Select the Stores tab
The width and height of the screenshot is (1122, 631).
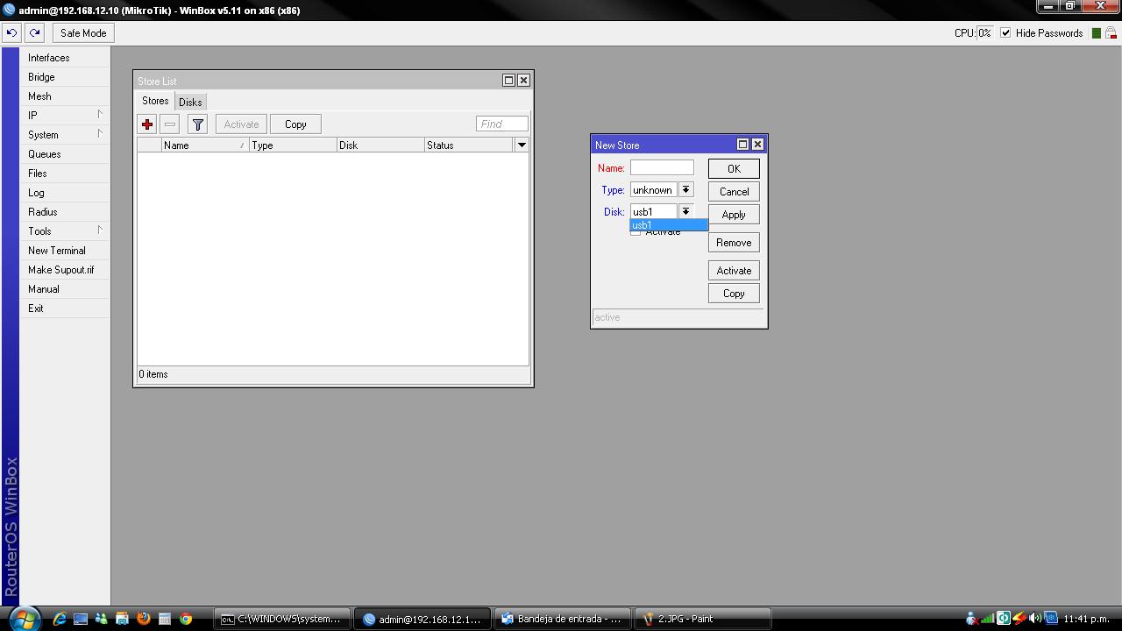(155, 102)
